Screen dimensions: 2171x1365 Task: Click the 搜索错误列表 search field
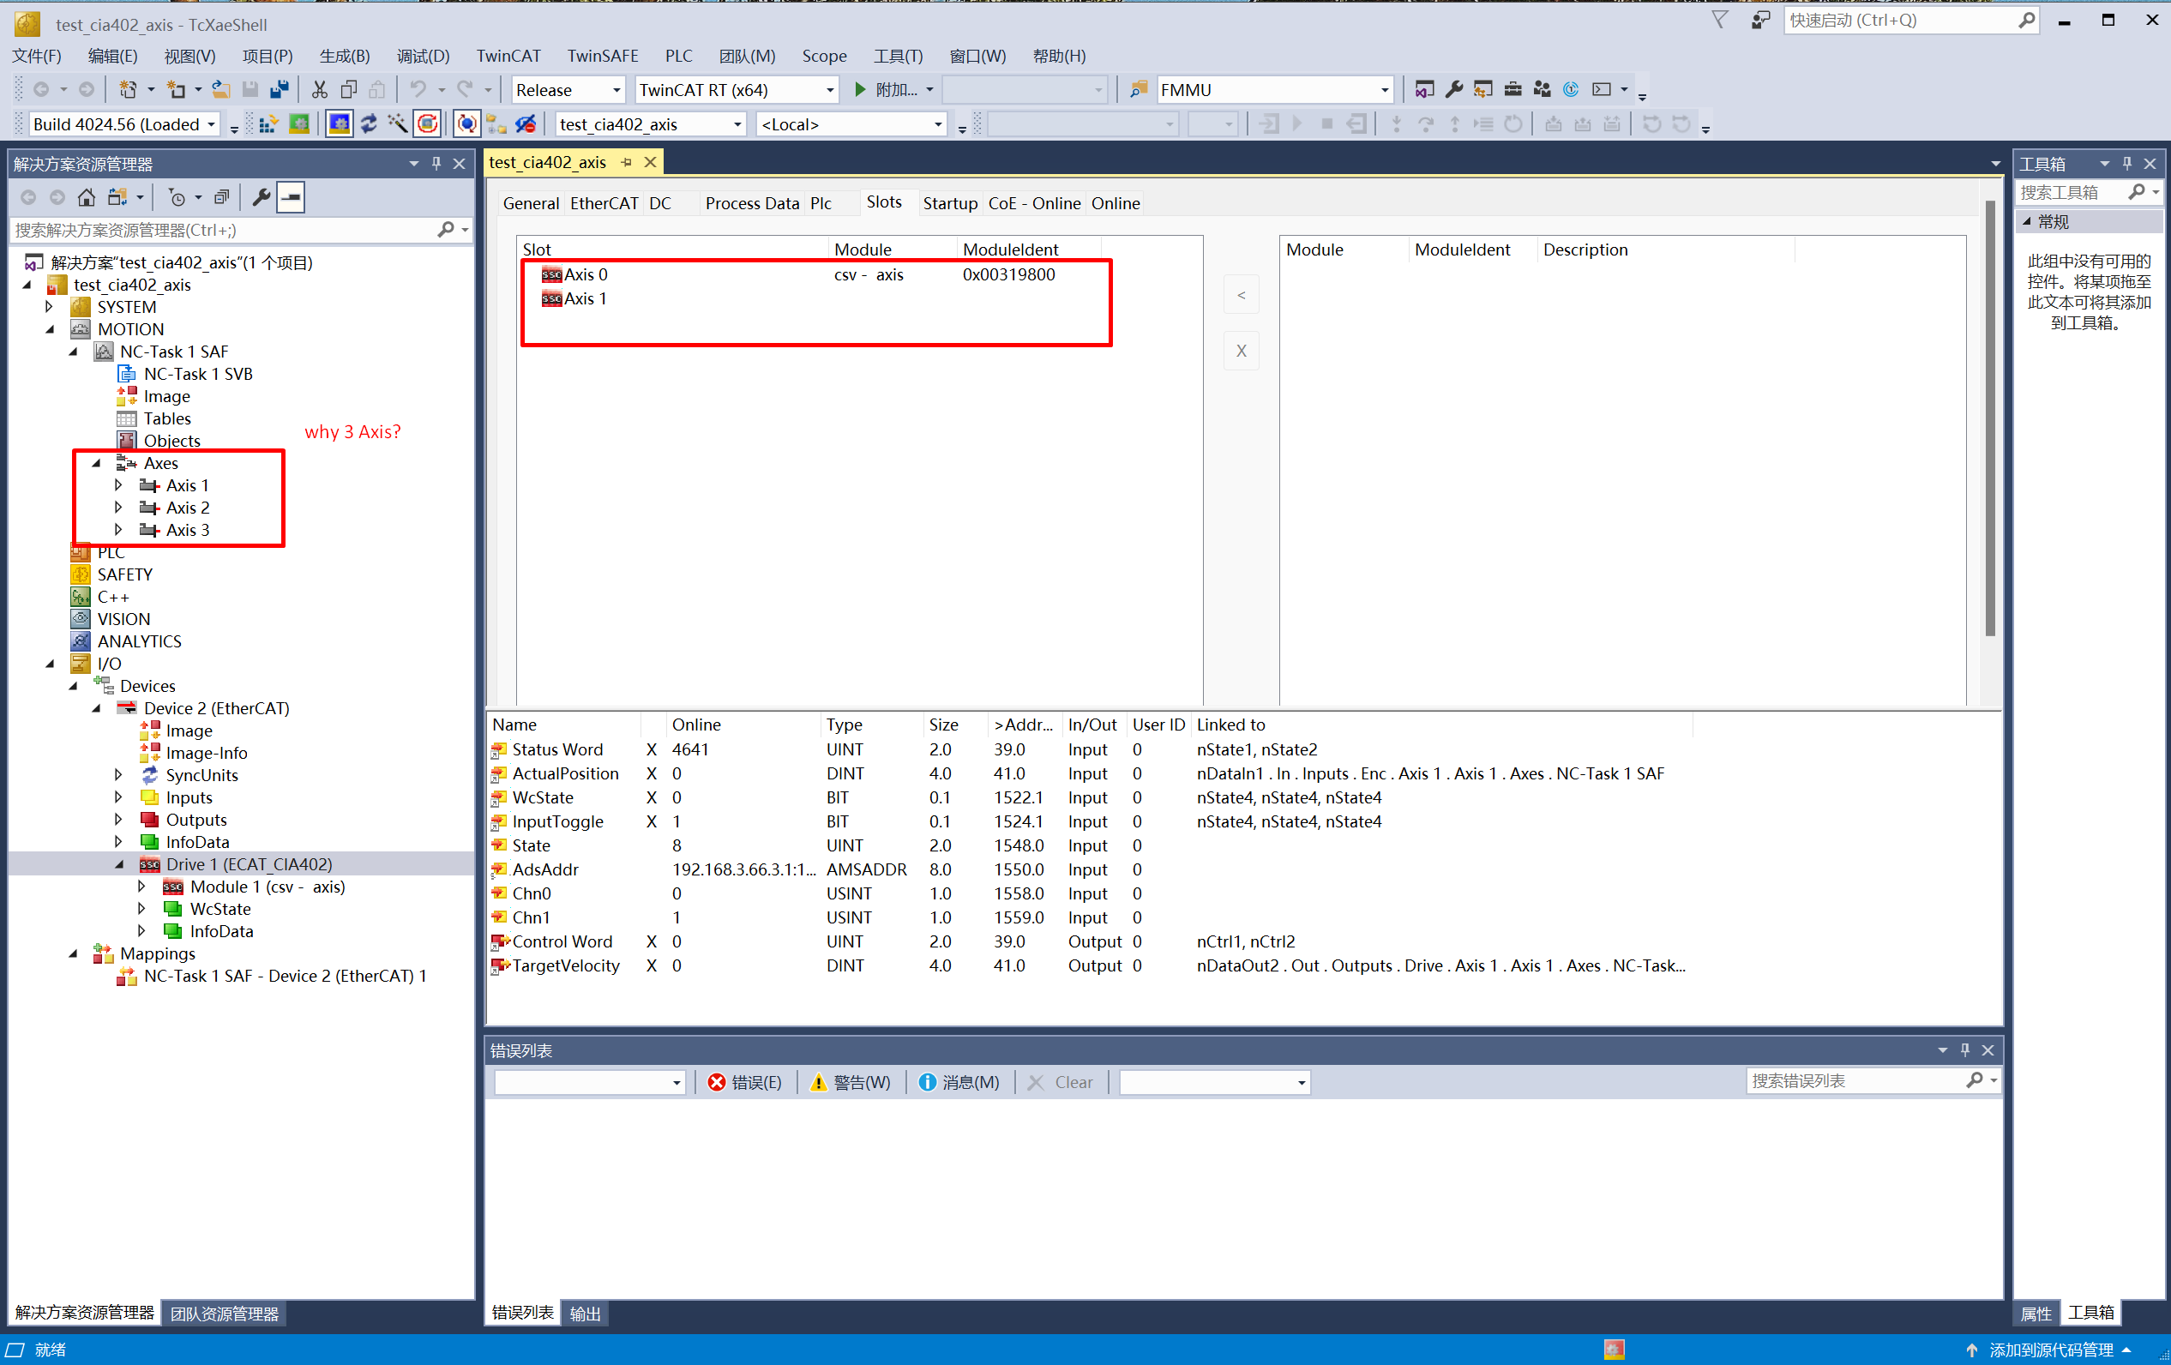(1872, 1080)
